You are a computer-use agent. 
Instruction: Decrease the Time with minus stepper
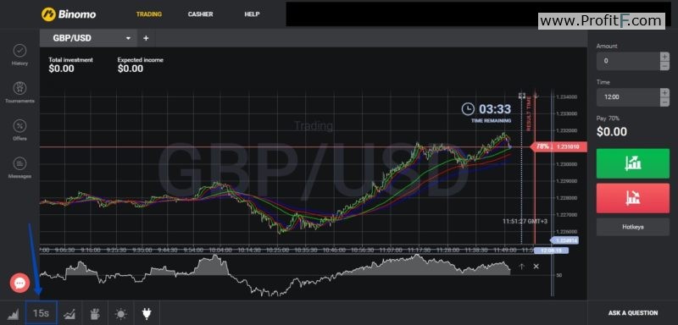664,102
